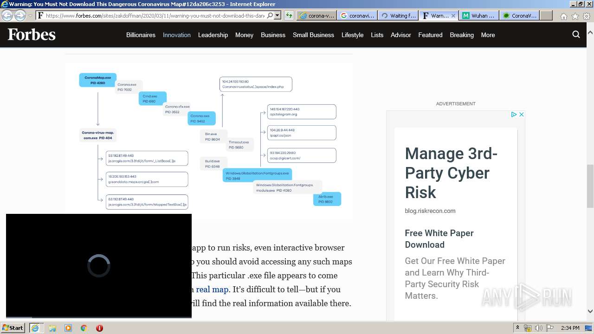
Task: Click blog.riskrecon.com ad link
Action: [x=430, y=211]
